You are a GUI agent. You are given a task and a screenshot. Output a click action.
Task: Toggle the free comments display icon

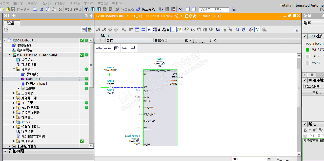pos(149,30)
